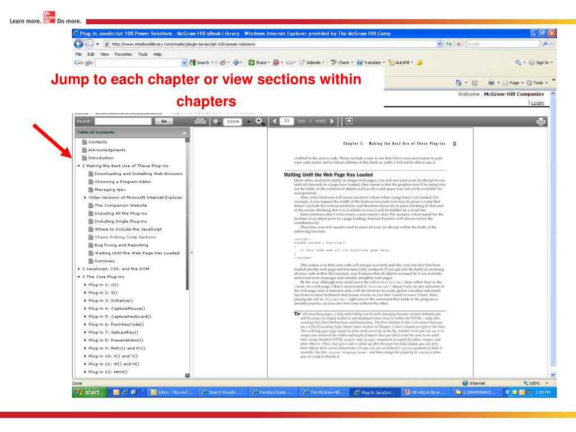
Task: Collapse the Table of Contents panel header arrow
Action: coord(184,133)
